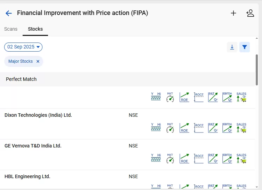Click ROCE icon for Dixon Technologies
This screenshot has height=190, width=262.
[199, 128]
